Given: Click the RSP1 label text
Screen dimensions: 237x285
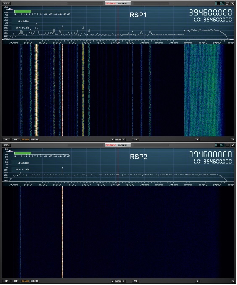Looking at the screenshot, I should (138, 15).
